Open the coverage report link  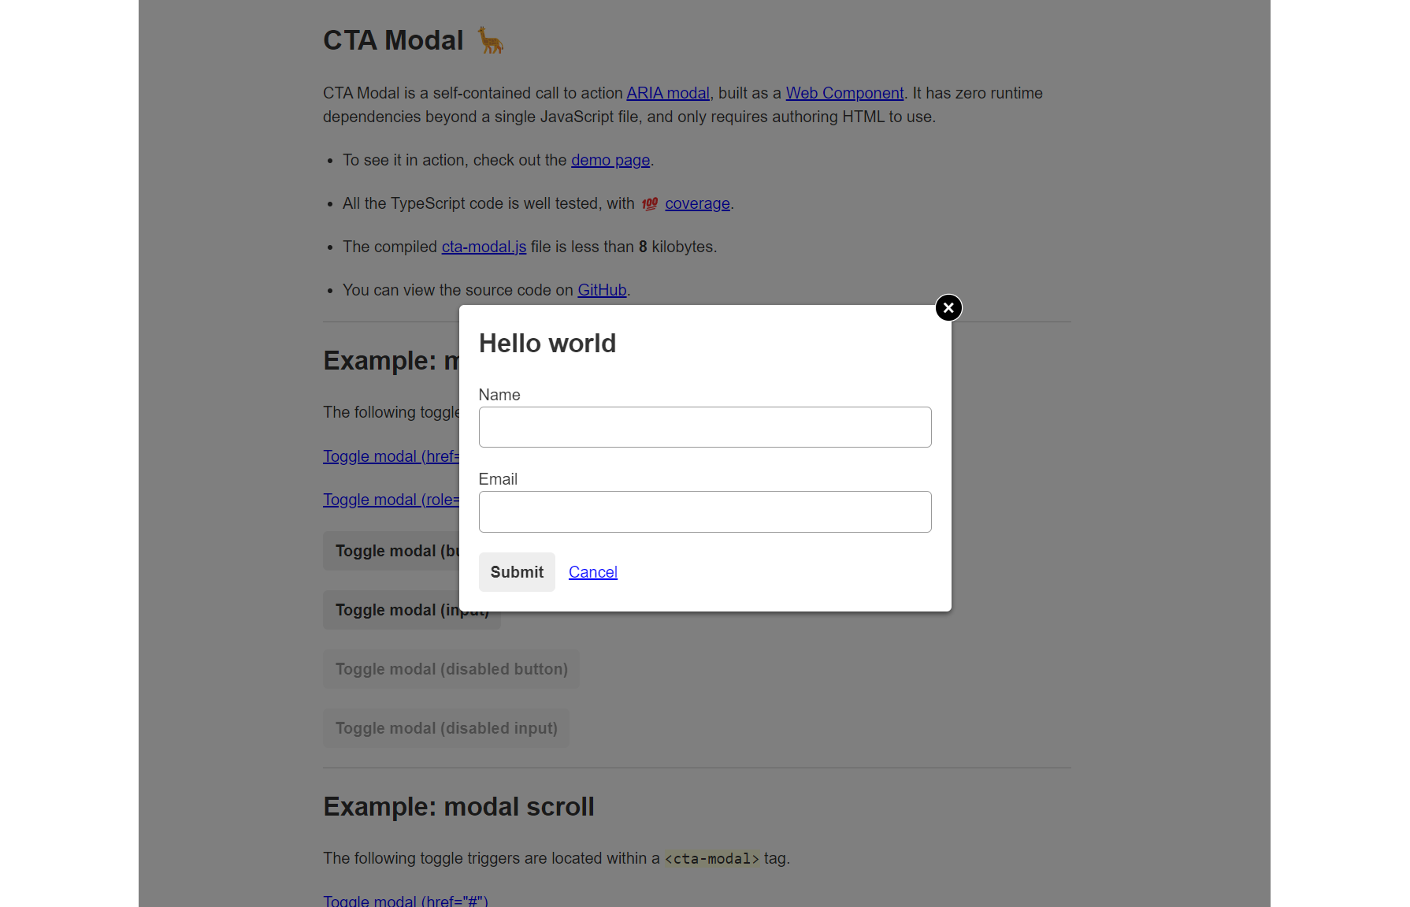pyautogui.click(x=696, y=203)
